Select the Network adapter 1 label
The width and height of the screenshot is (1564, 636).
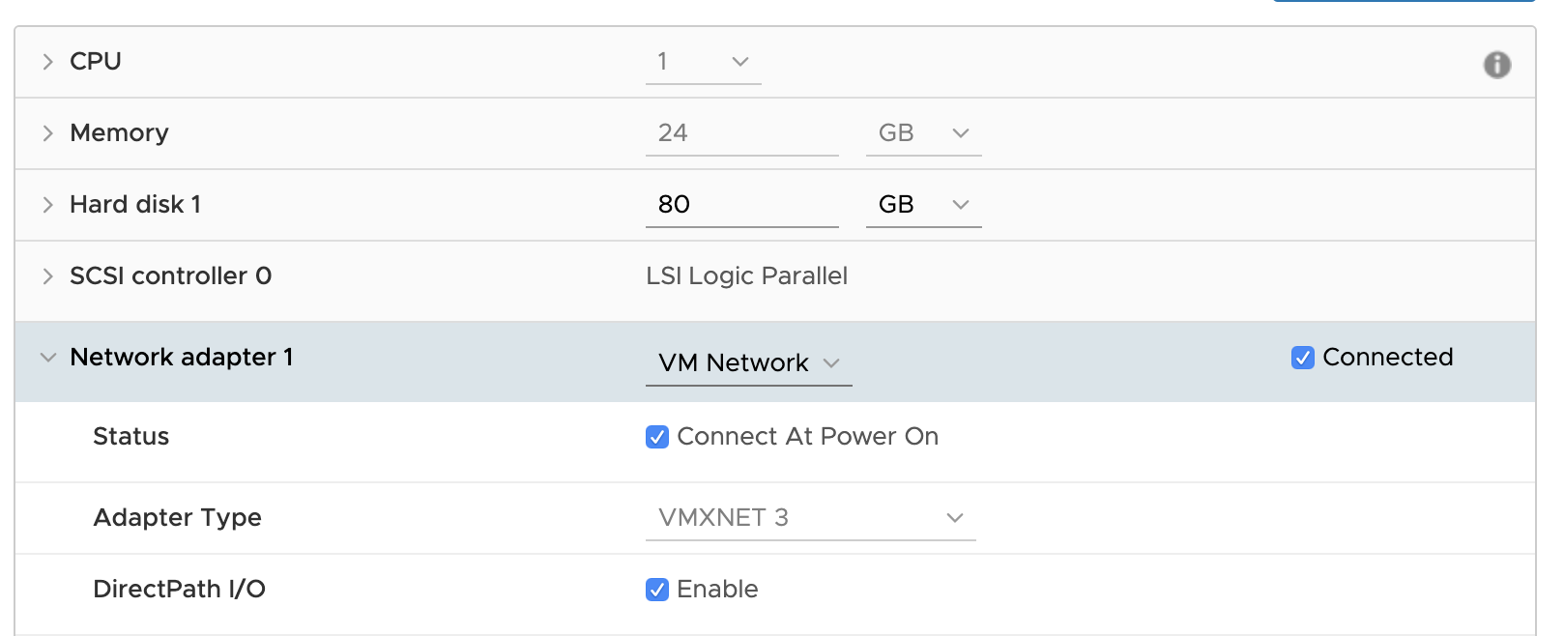(182, 358)
